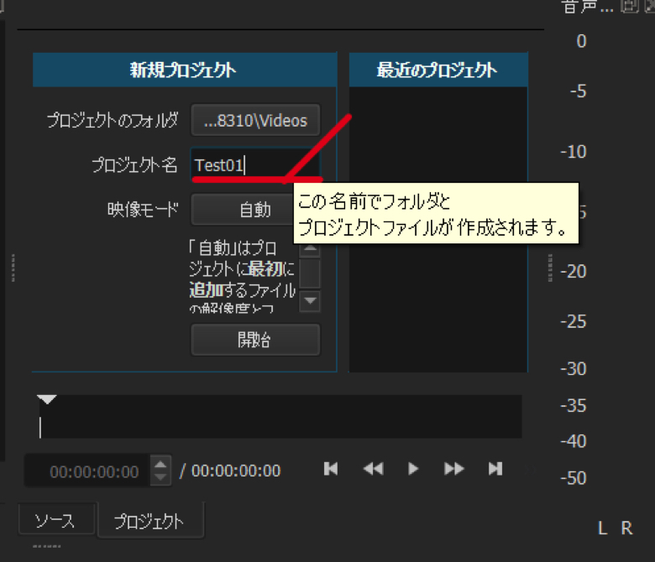The width and height of the screenshot is (655, 562).
Task: Fast forward the playback
Action: [x=453, y=469]
